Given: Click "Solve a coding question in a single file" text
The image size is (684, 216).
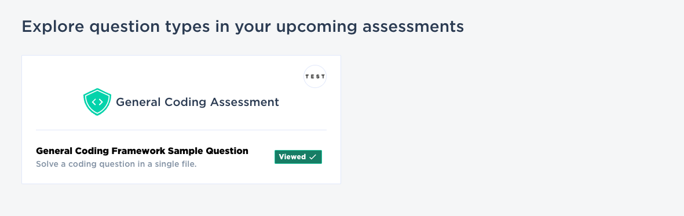Looking at the screenshot, I should point(116,165).
